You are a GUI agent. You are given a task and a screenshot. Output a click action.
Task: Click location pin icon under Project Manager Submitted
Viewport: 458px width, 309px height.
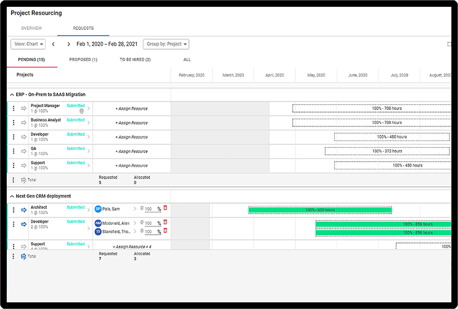point(81,111)
